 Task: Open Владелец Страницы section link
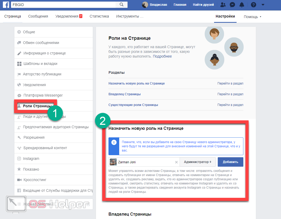click(124, 94)
